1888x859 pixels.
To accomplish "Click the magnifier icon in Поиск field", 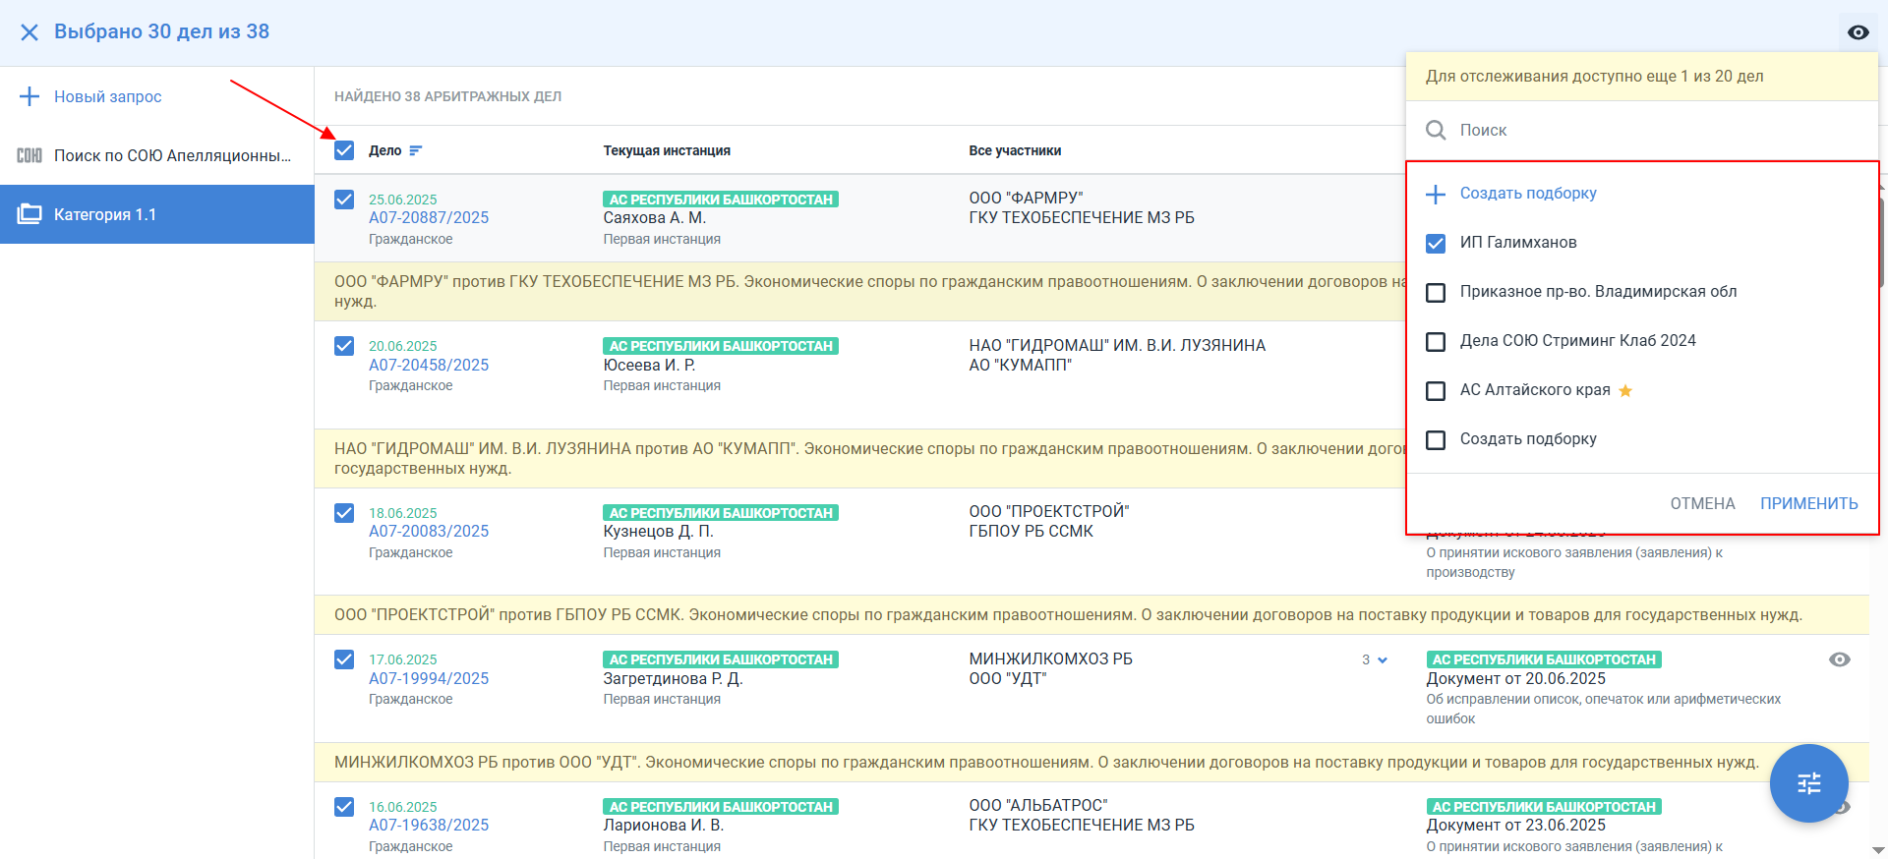I will pos(1436,131).
